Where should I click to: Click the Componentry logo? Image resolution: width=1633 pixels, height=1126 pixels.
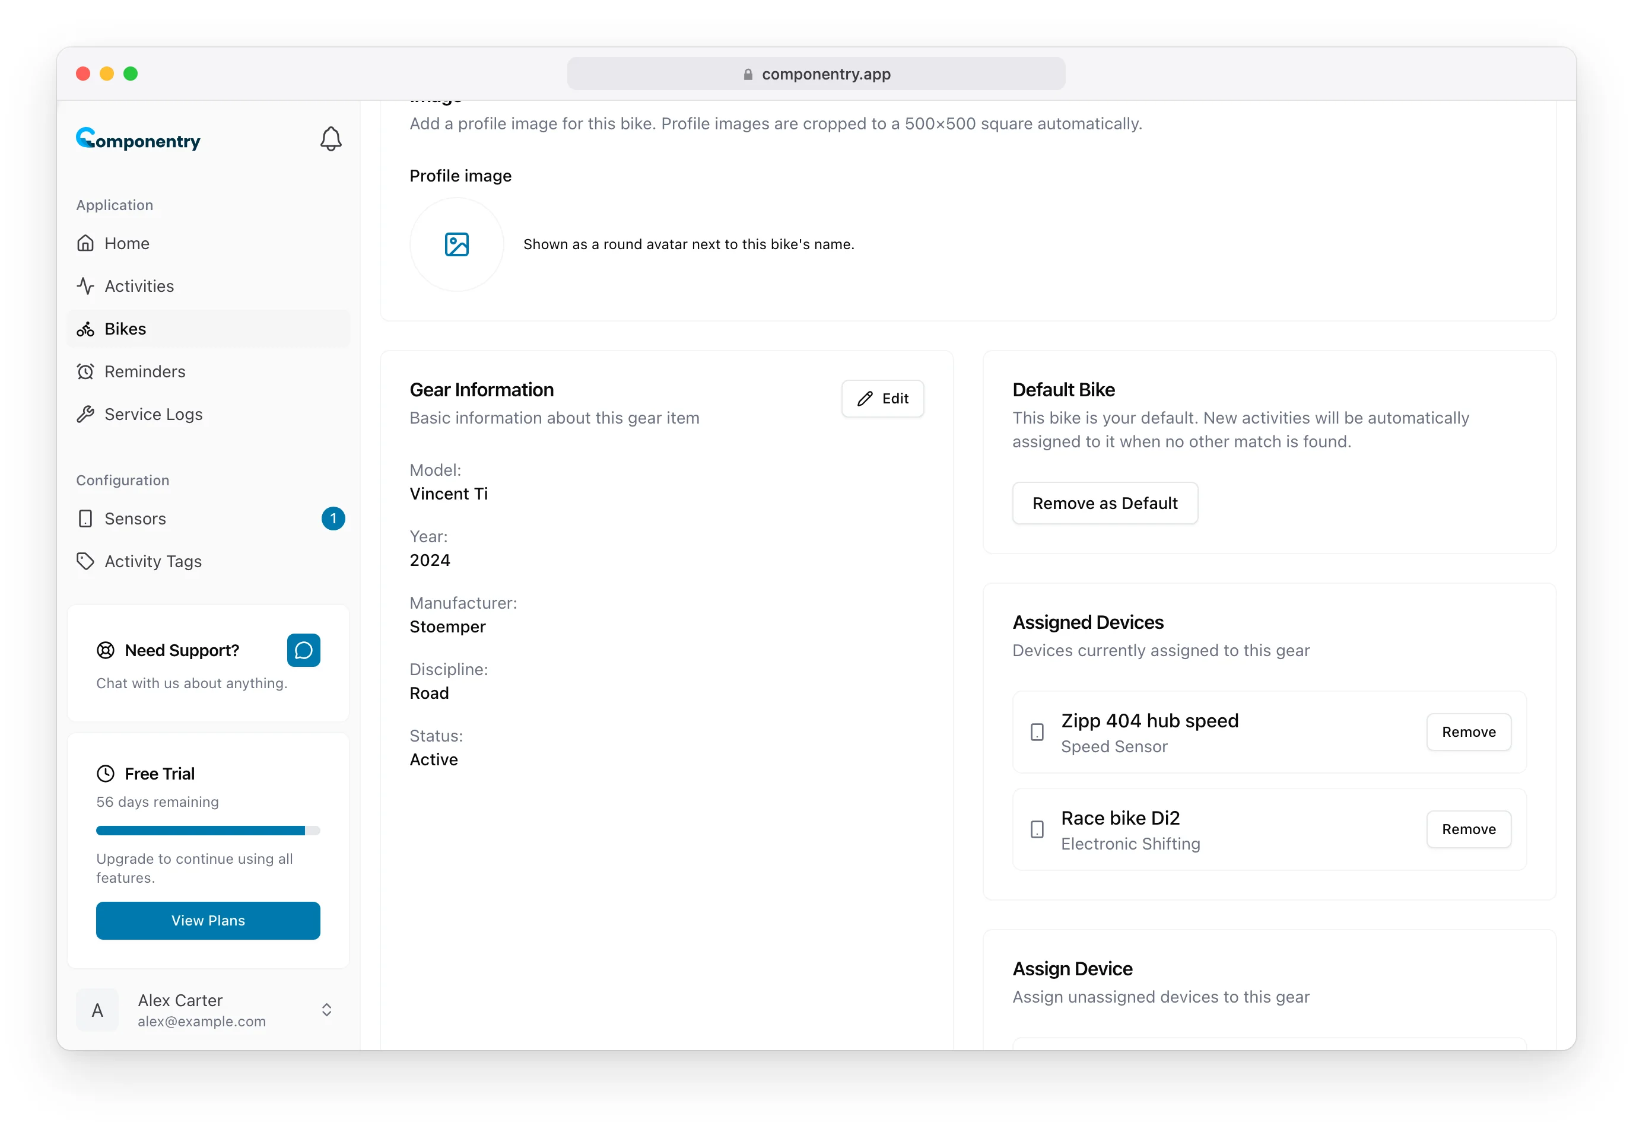138,139
